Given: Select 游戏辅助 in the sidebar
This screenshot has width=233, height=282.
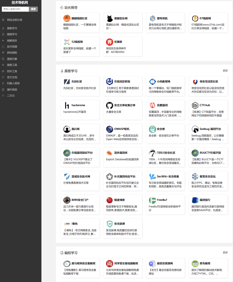Looking at the screenshot, I should click(12, 53).
